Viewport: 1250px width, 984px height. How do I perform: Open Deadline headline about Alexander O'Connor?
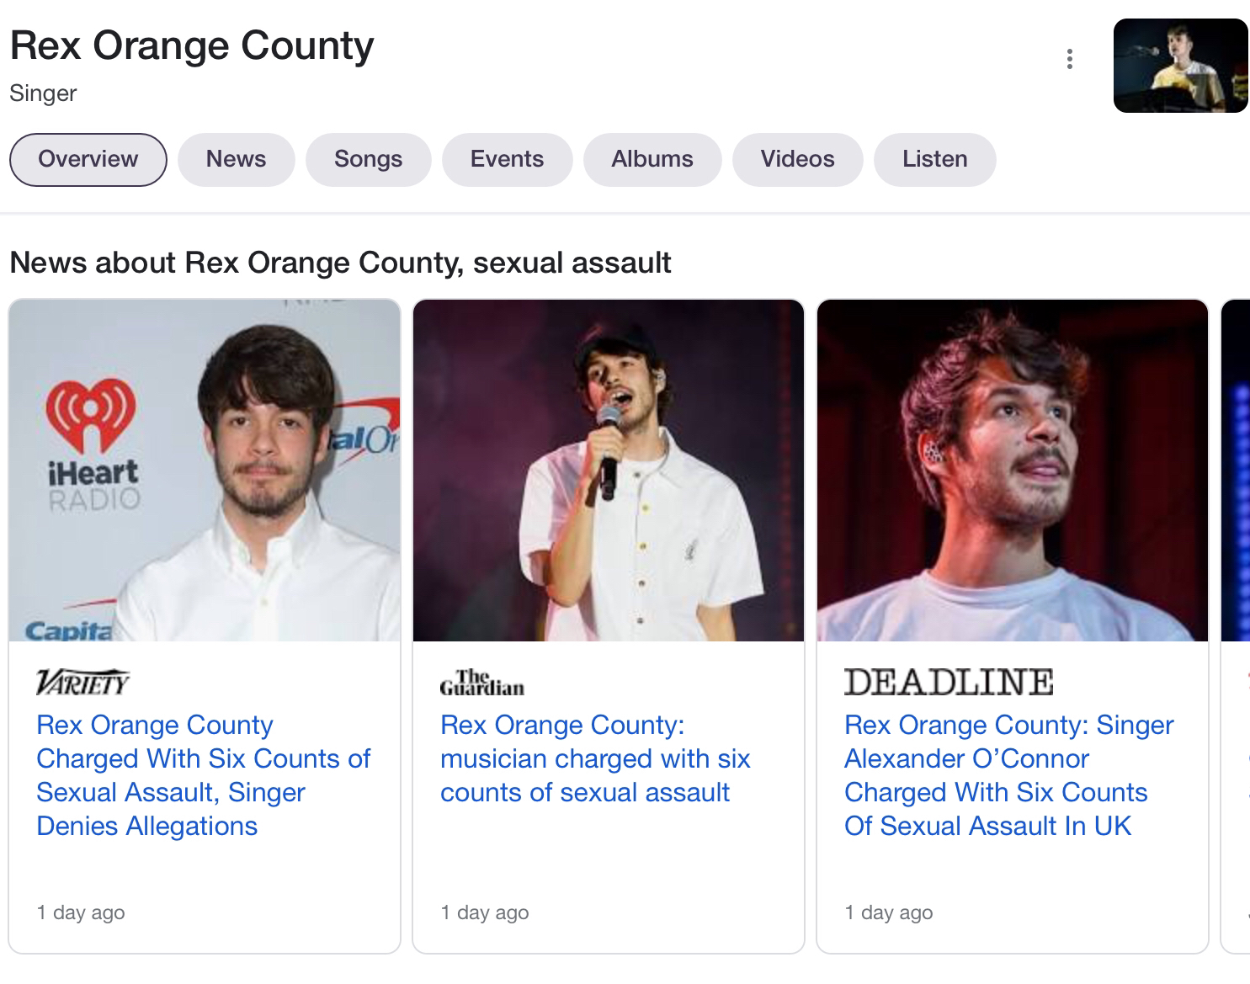[x=1008, y=775]
